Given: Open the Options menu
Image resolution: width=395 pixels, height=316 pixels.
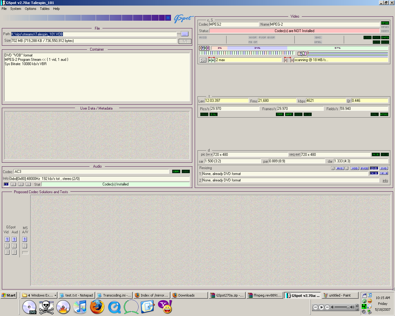Looking at the screenshot, I should click(x=31, y=9).
